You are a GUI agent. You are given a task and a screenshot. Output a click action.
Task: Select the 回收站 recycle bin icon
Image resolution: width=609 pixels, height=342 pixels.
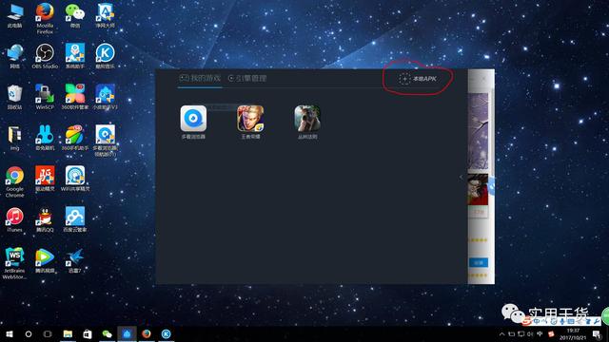coord(15,97)
